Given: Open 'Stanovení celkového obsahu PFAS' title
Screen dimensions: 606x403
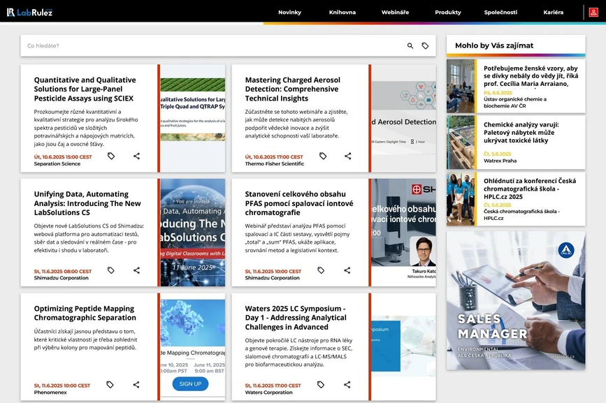Looking at the screenshot, I should pos(298,203).
